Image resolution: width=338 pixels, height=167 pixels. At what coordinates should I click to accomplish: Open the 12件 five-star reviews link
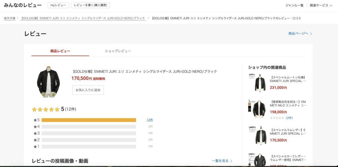coord(150,120)
